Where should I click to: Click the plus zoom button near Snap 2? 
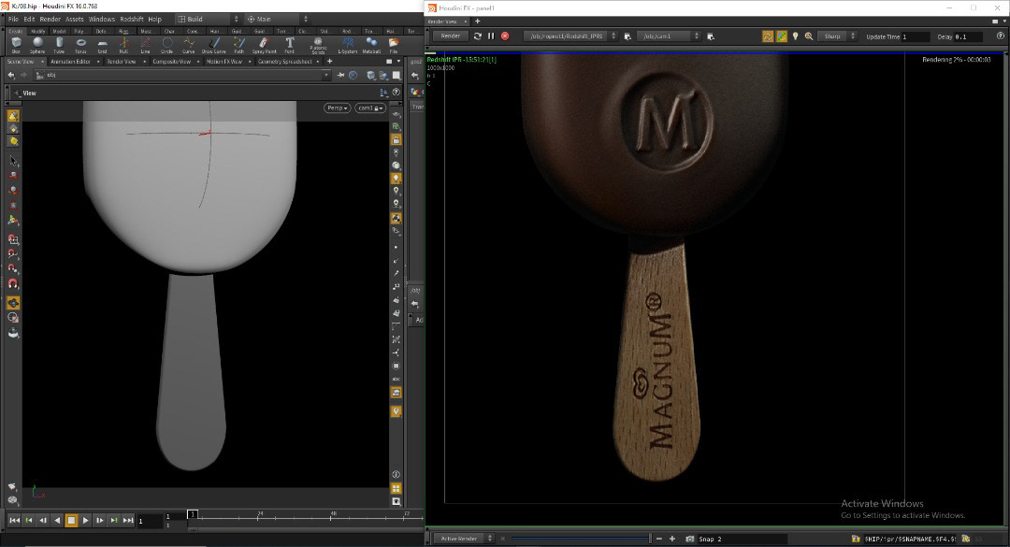click(x=672, y=539)
